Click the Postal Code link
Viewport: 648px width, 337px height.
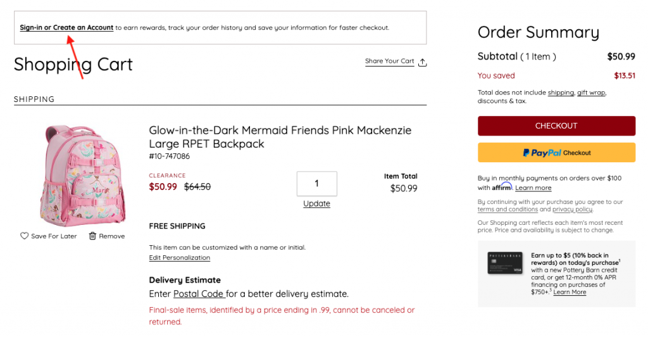(x=199, y=294)
